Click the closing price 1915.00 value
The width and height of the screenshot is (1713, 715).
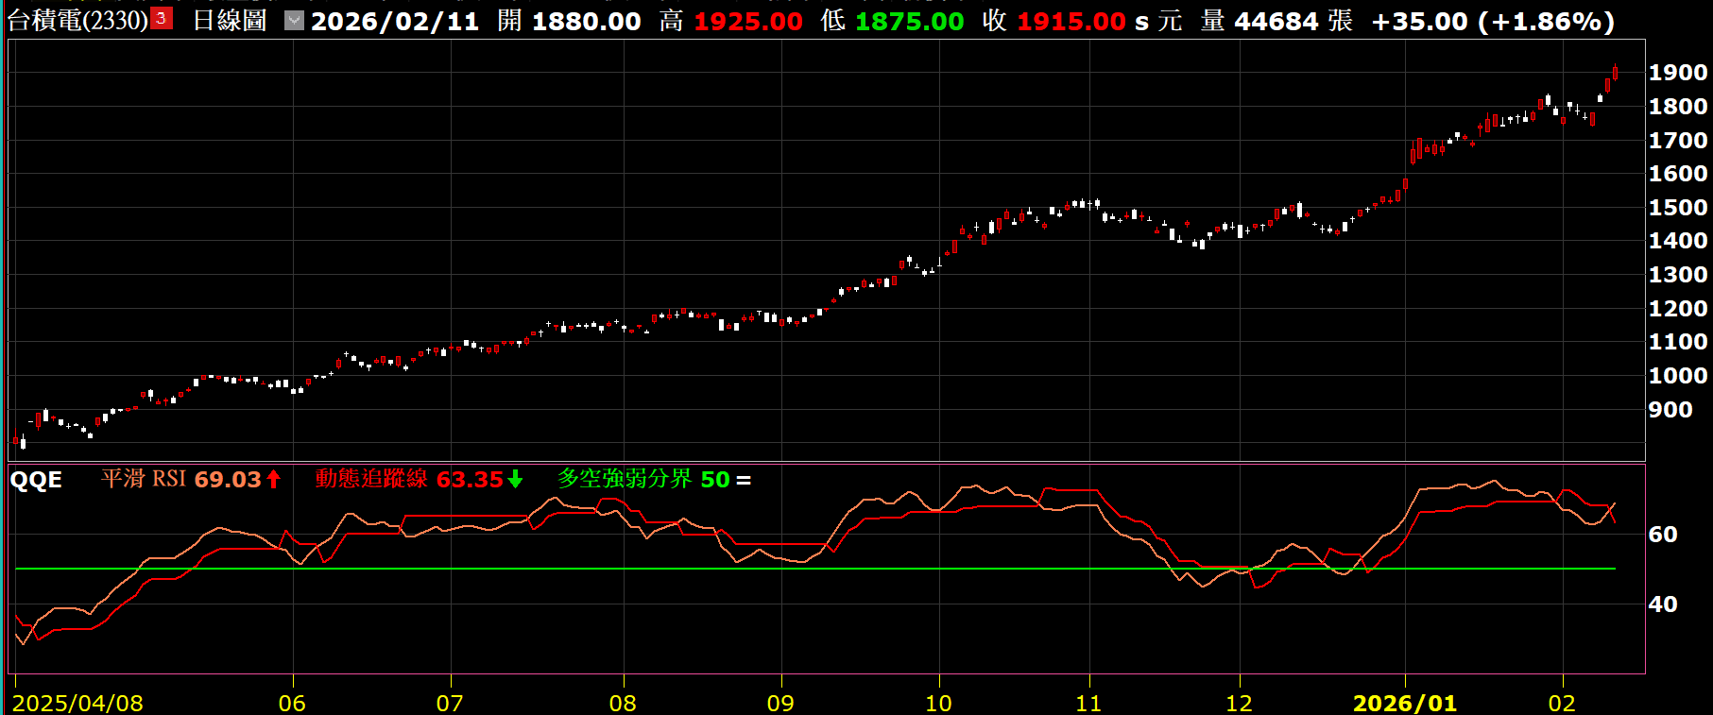[x=1071, y=21]
